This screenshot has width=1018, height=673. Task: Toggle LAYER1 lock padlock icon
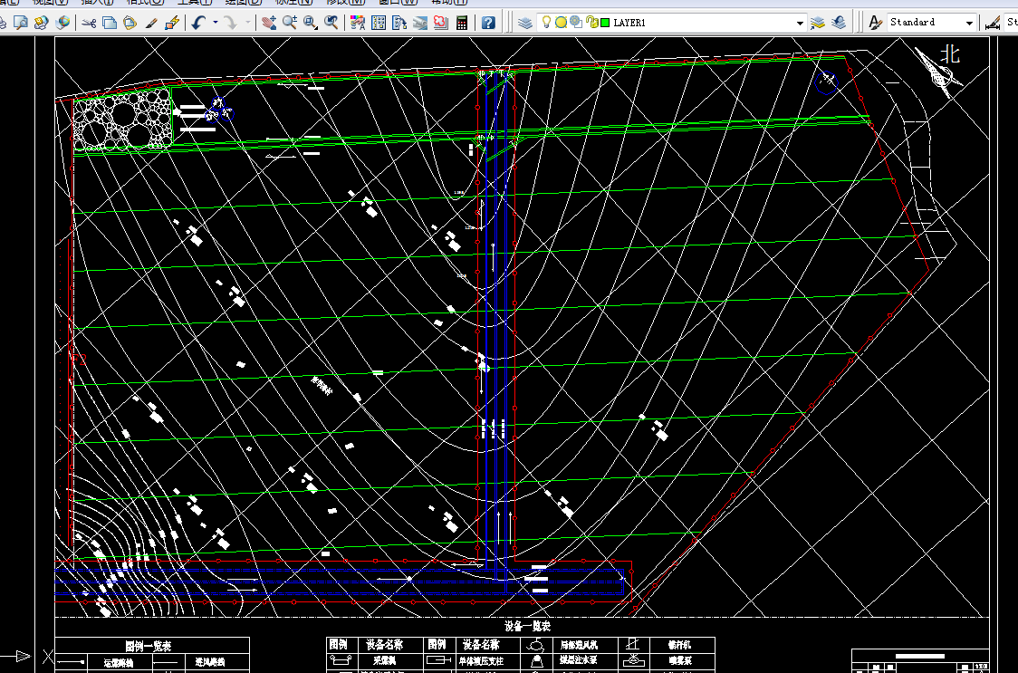(x=591, y=23)
